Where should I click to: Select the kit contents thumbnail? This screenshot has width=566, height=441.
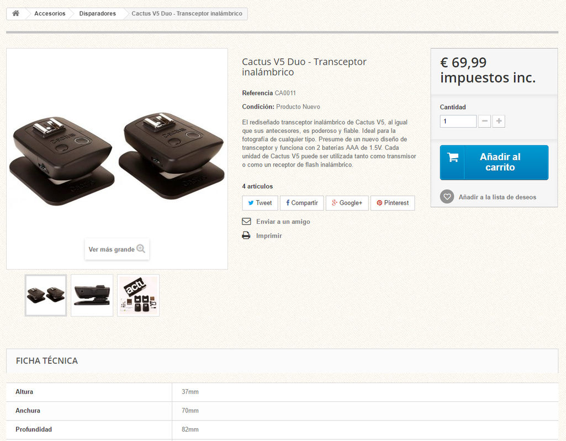[x=138, y=295]
